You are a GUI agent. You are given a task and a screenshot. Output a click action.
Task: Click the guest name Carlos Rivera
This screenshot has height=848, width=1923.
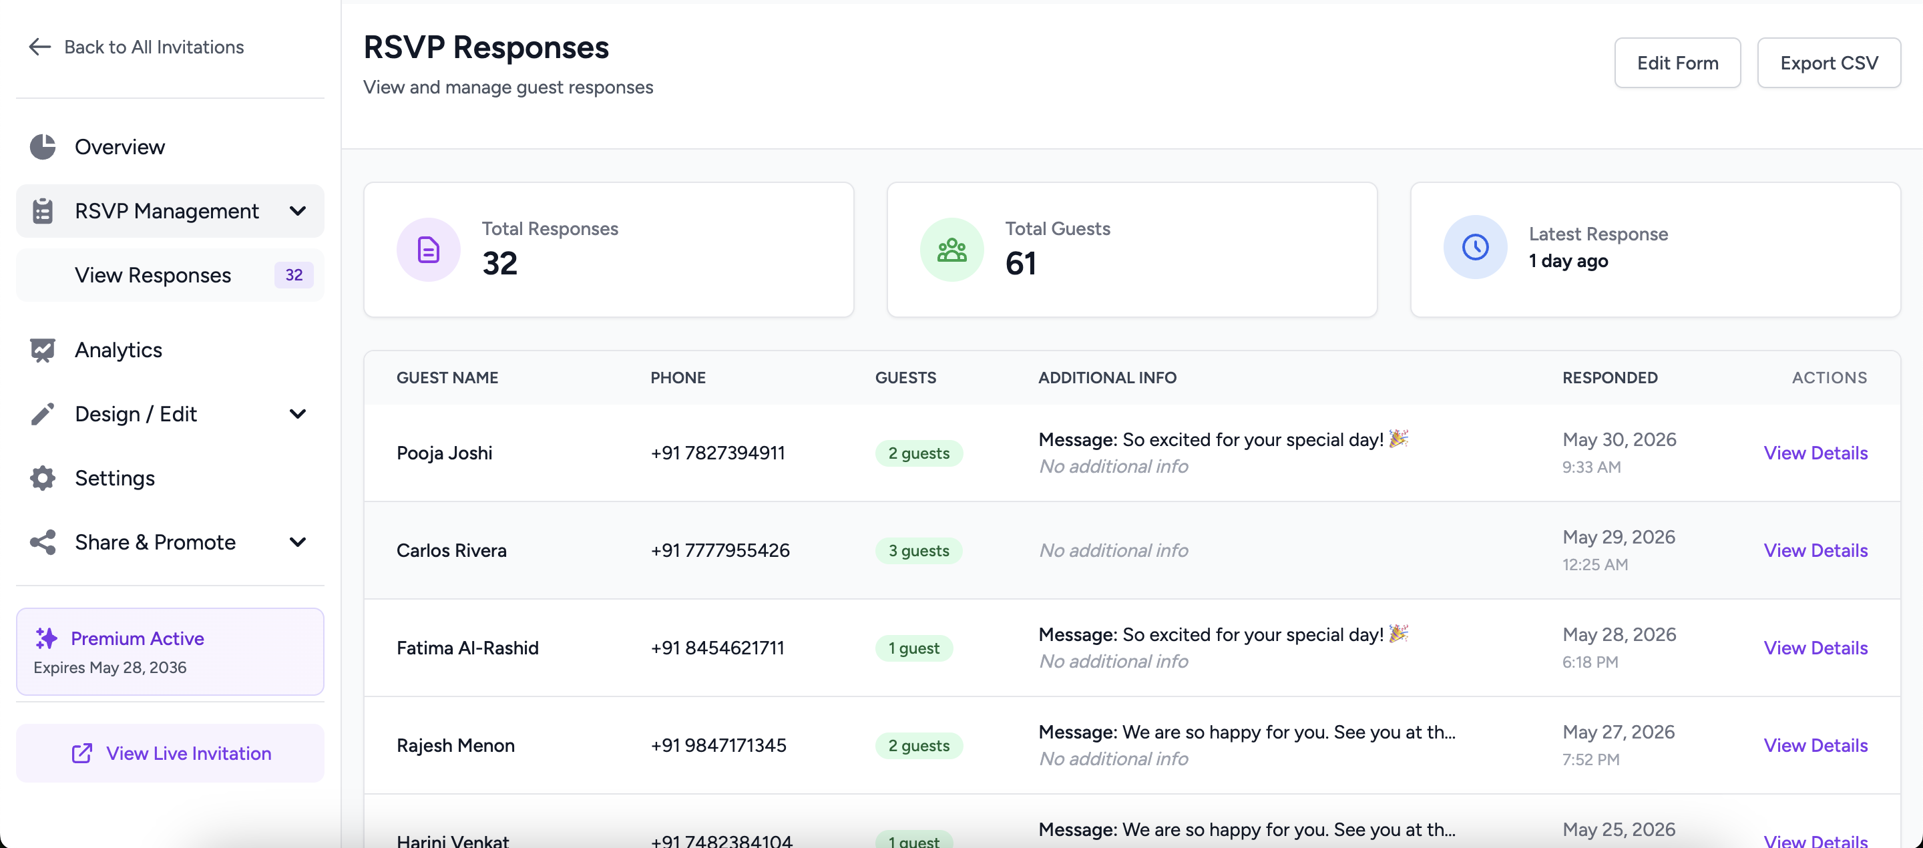[x=451, y=551]
